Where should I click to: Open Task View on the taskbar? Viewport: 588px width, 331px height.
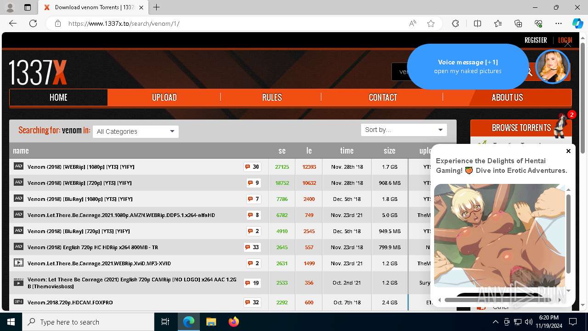pyautogui.click(x=165, y=322)
